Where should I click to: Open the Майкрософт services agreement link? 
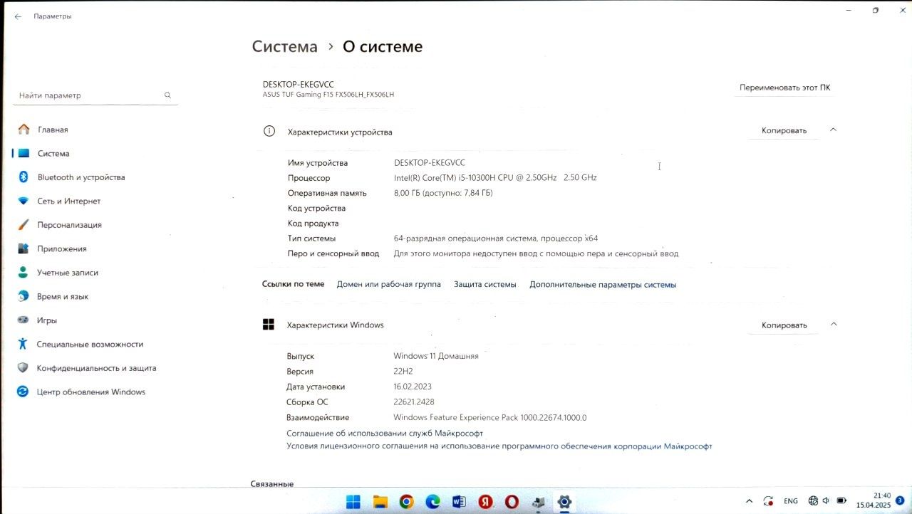pyautogui.click(x=385, y=433)
